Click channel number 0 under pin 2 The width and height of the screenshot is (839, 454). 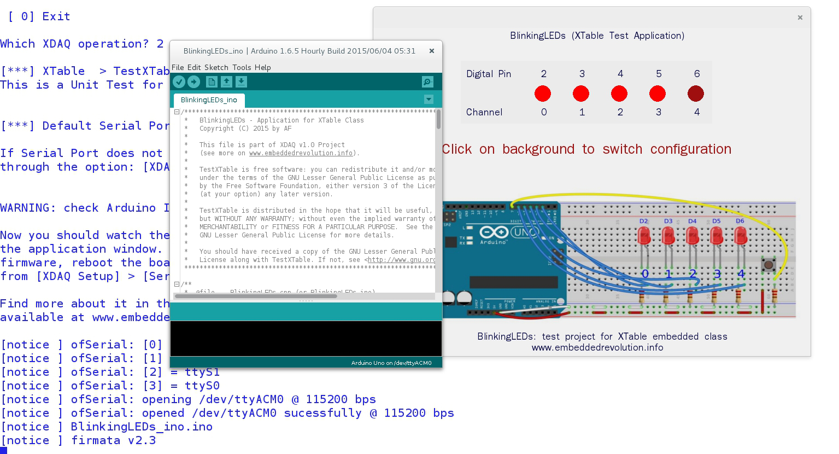click(544, 112)
